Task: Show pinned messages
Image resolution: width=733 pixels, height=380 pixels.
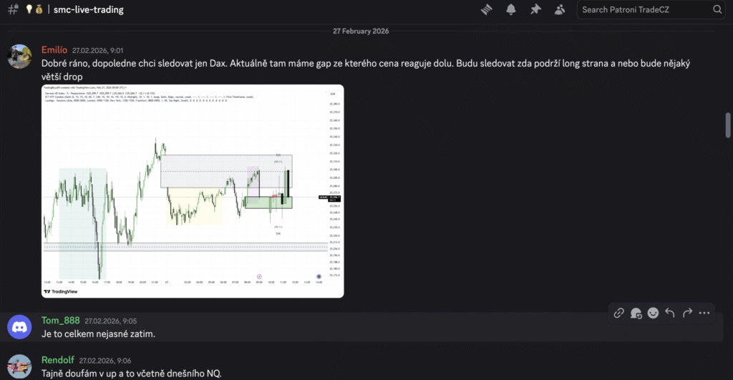Action: pos(535,10)
